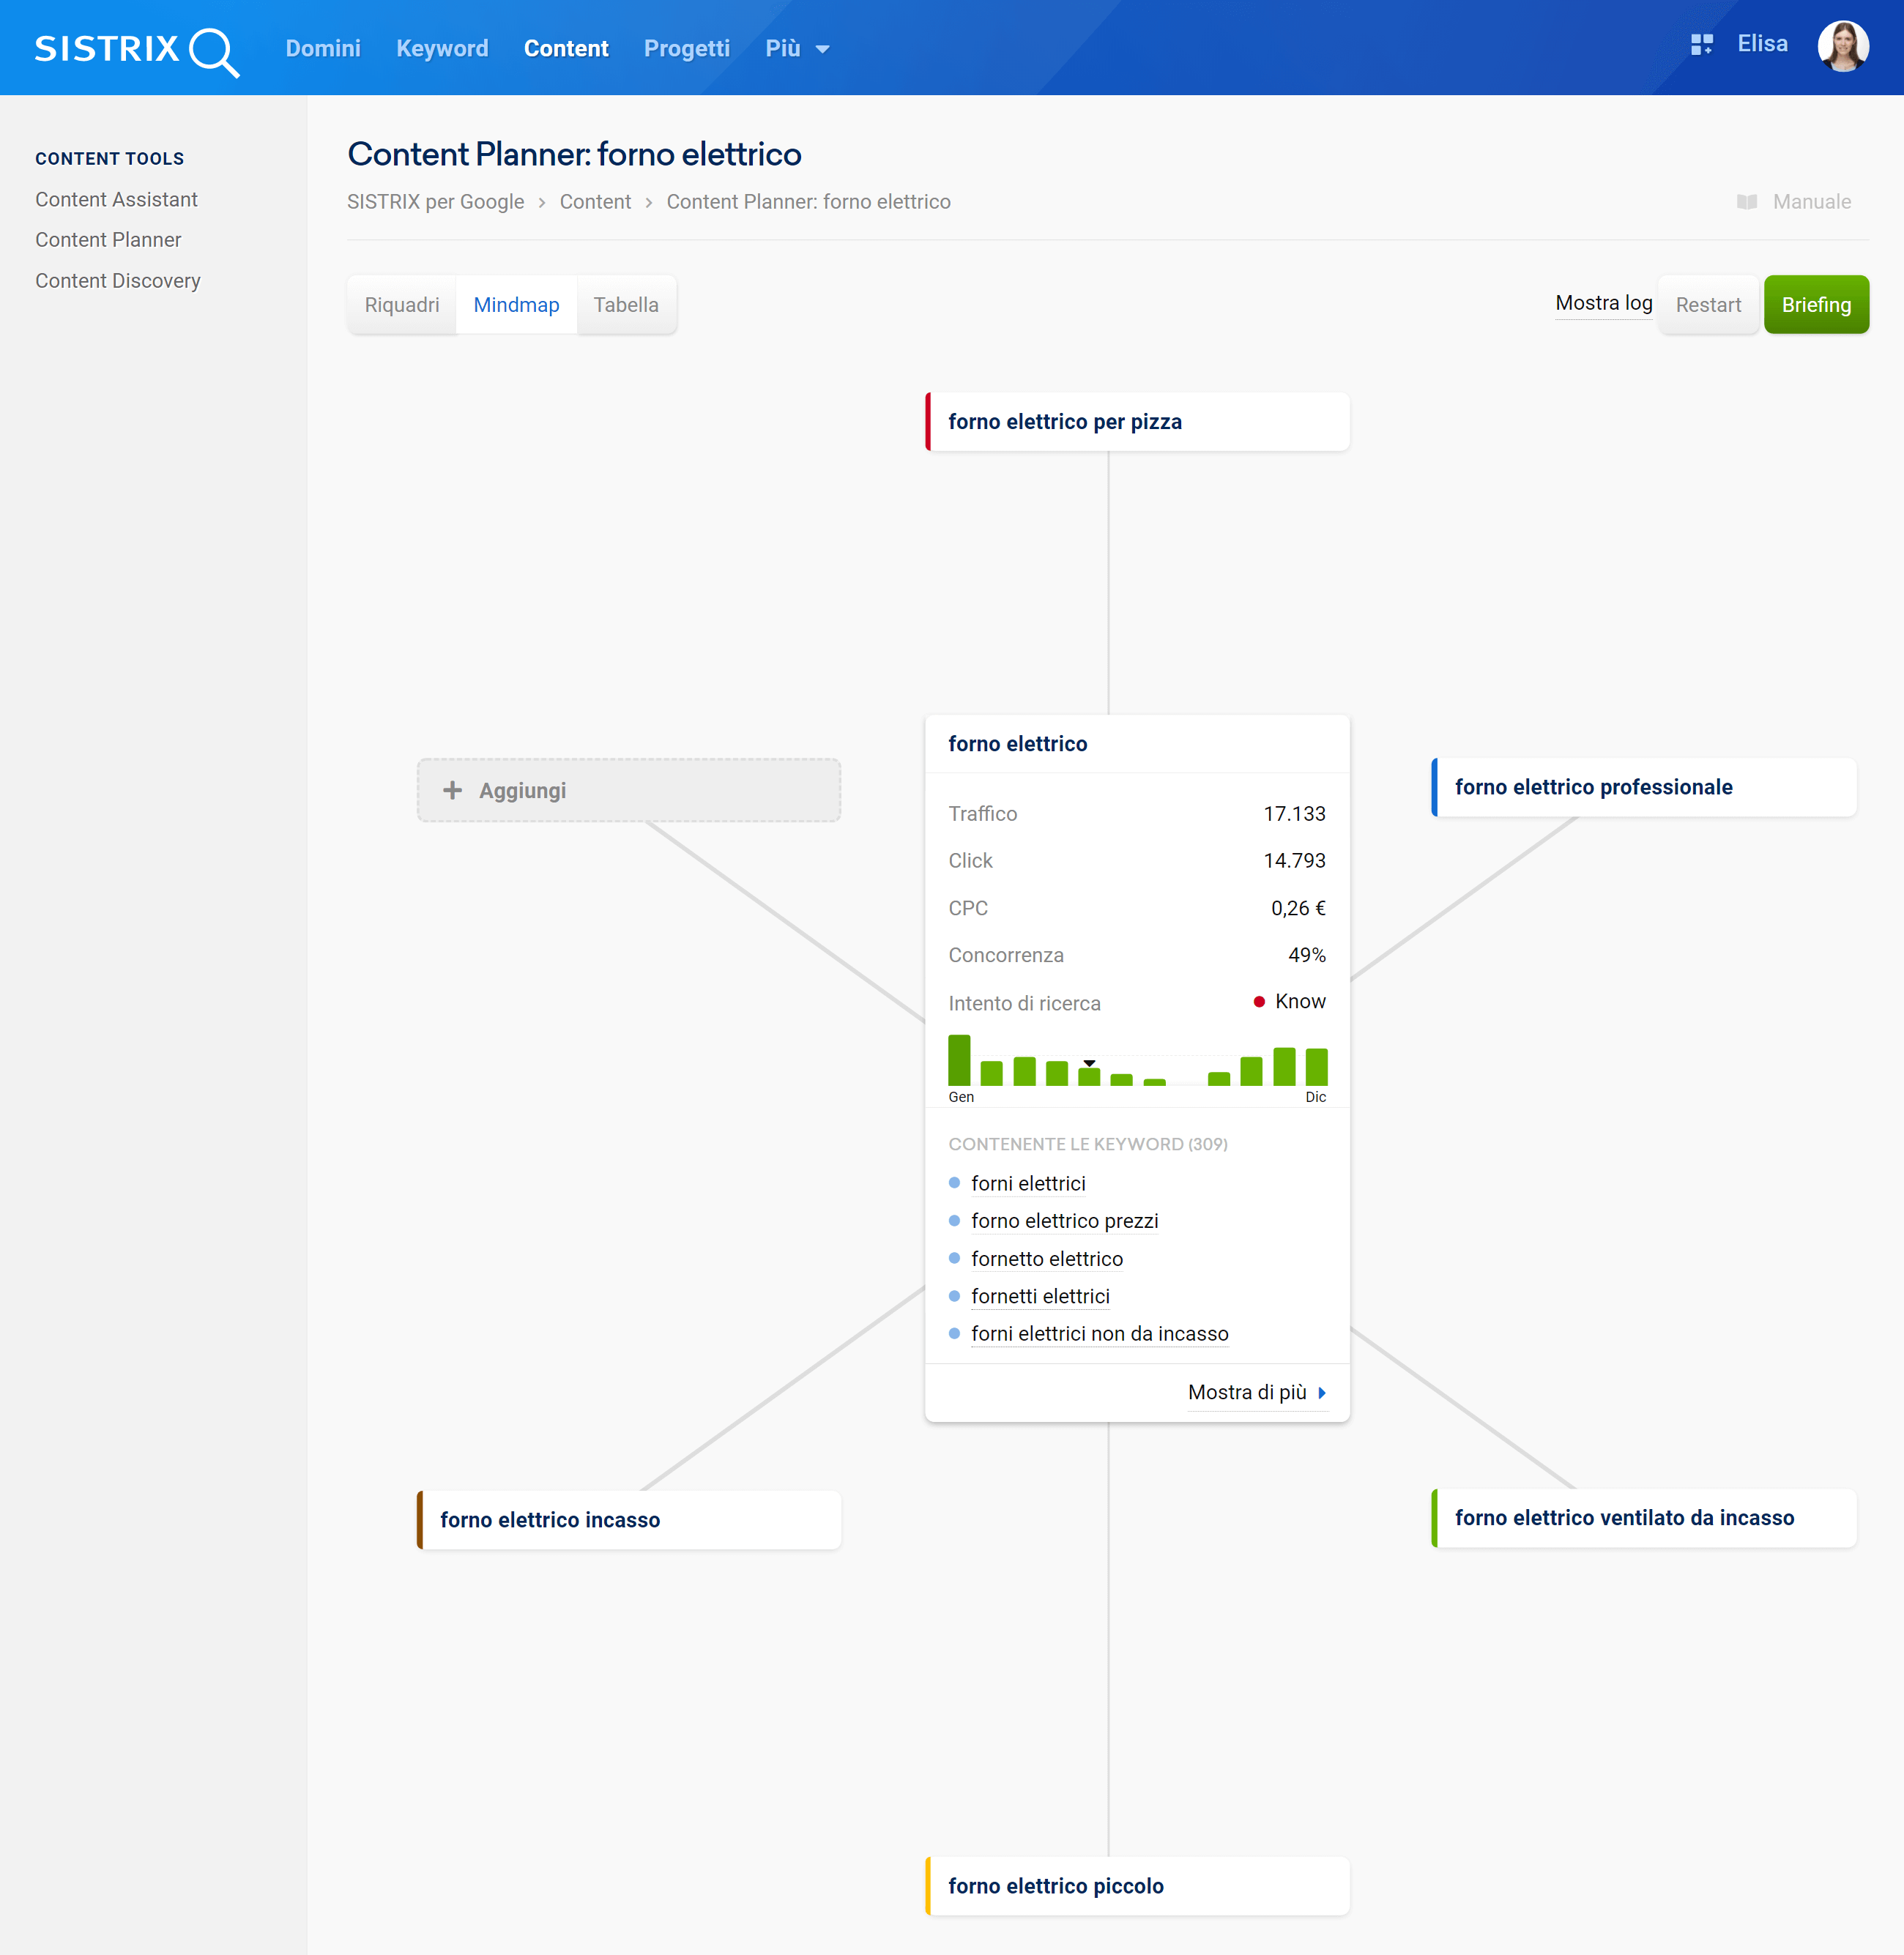Click the Traffico value 17.133
1904x1955 pixels.
tap(1294, 814)
